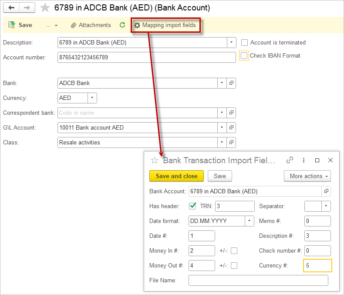Open the More actions menu

tap(307, 176)
